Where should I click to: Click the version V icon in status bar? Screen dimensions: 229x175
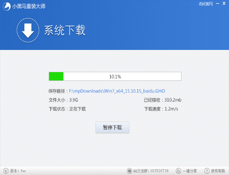[6, 171]
